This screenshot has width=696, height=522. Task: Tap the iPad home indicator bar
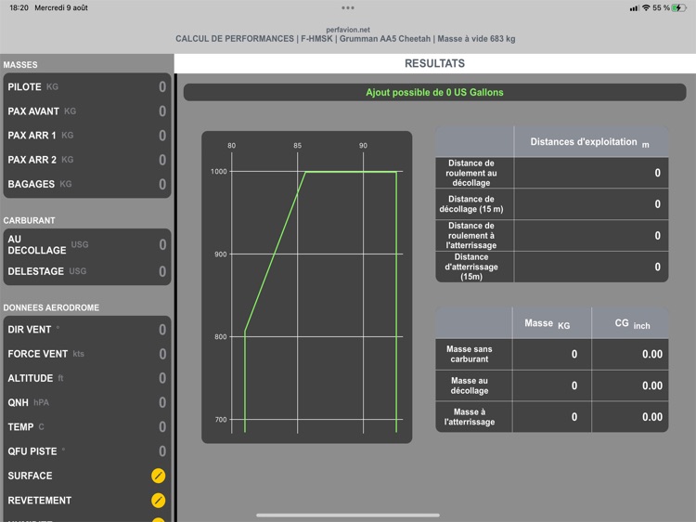(348, 515)
